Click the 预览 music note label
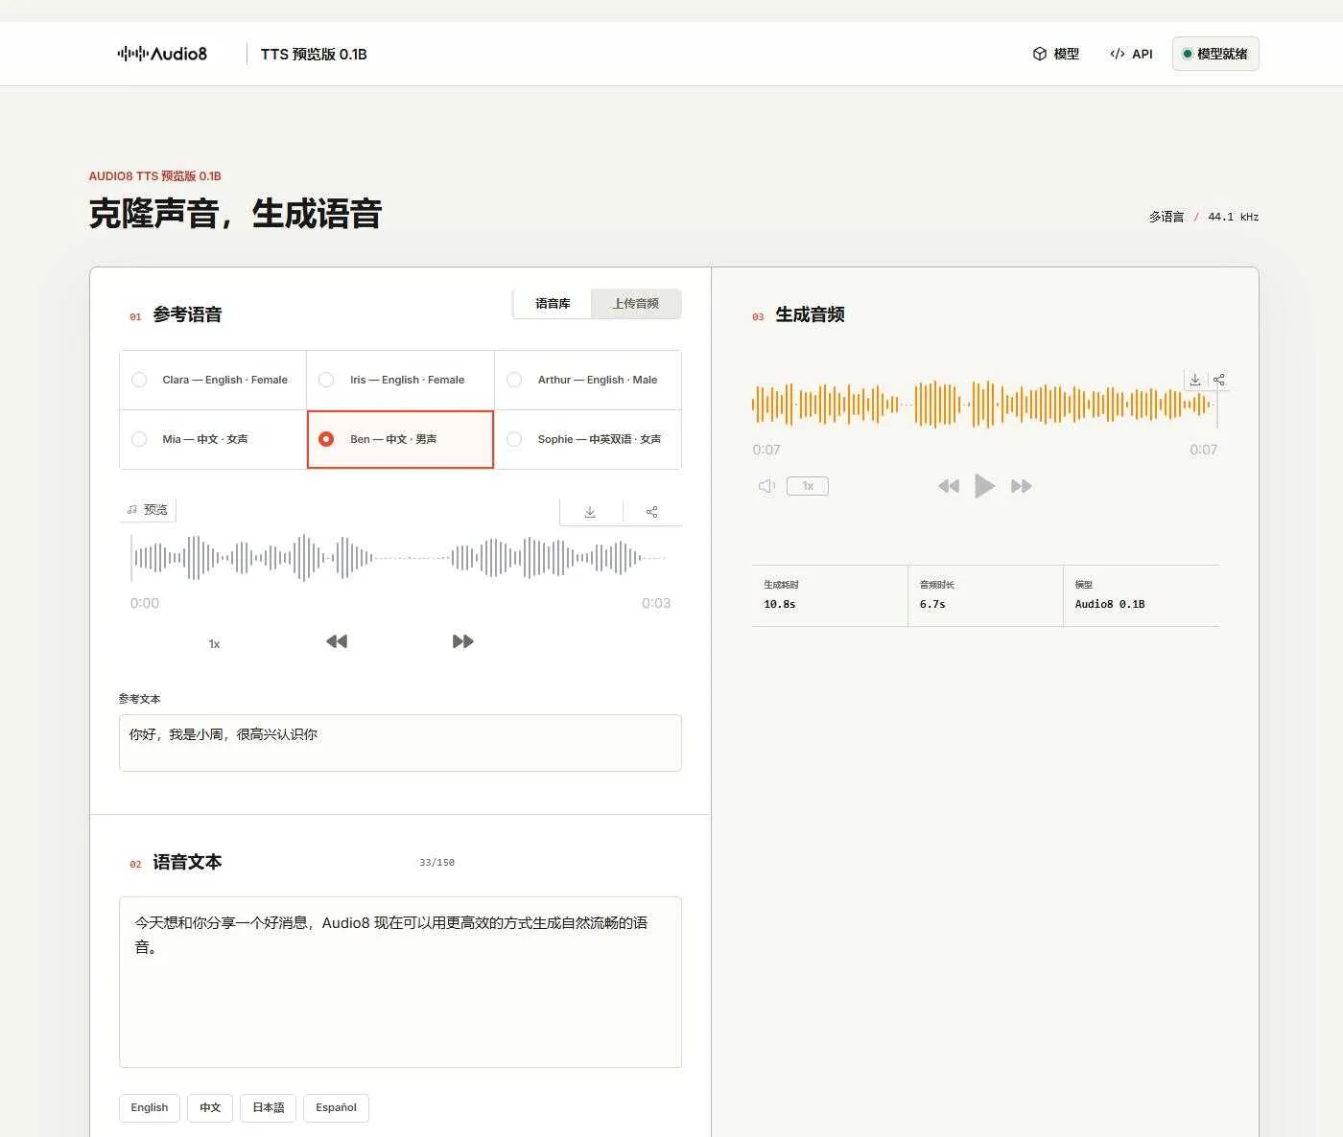This screenshot has width=1343, height=1137. (x=148, y=510)
